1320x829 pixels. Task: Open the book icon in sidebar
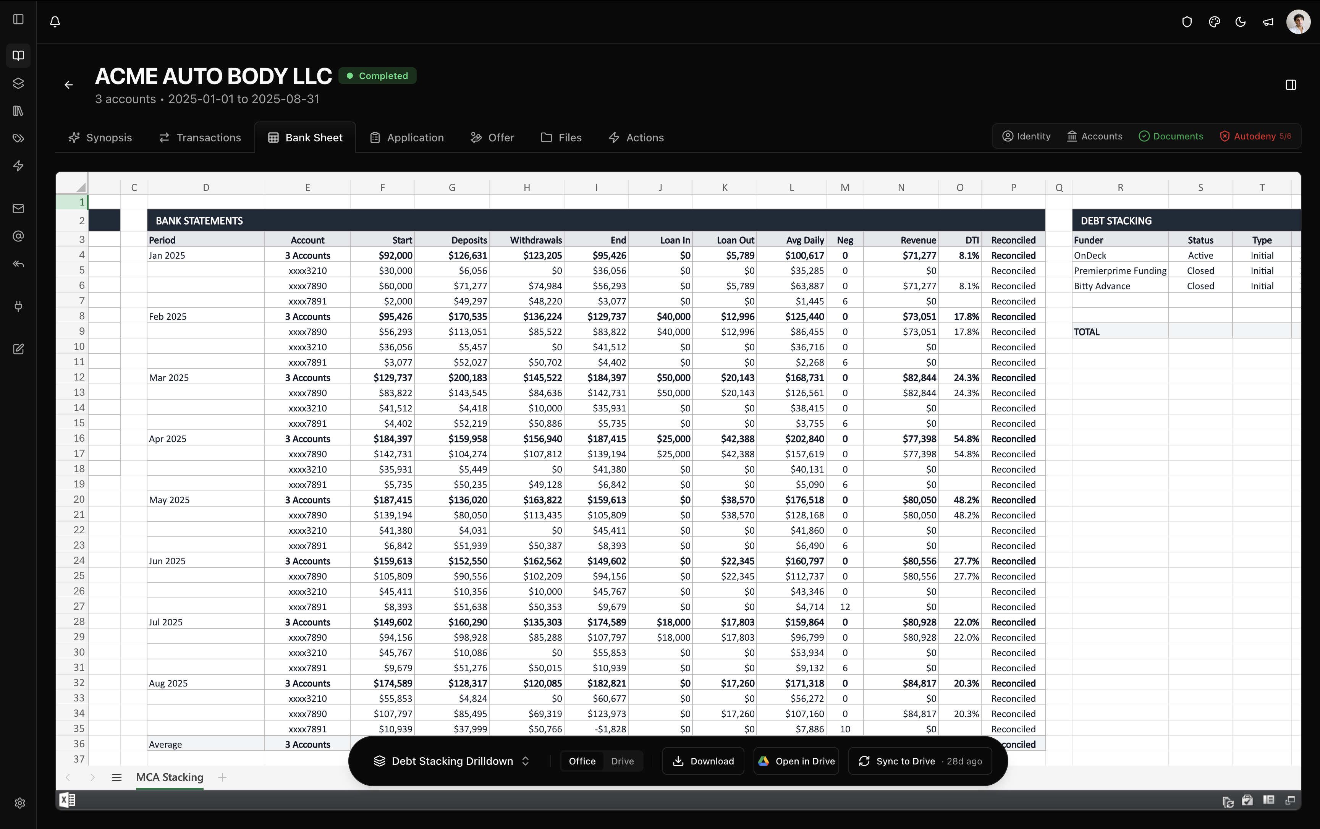[18, 55]
